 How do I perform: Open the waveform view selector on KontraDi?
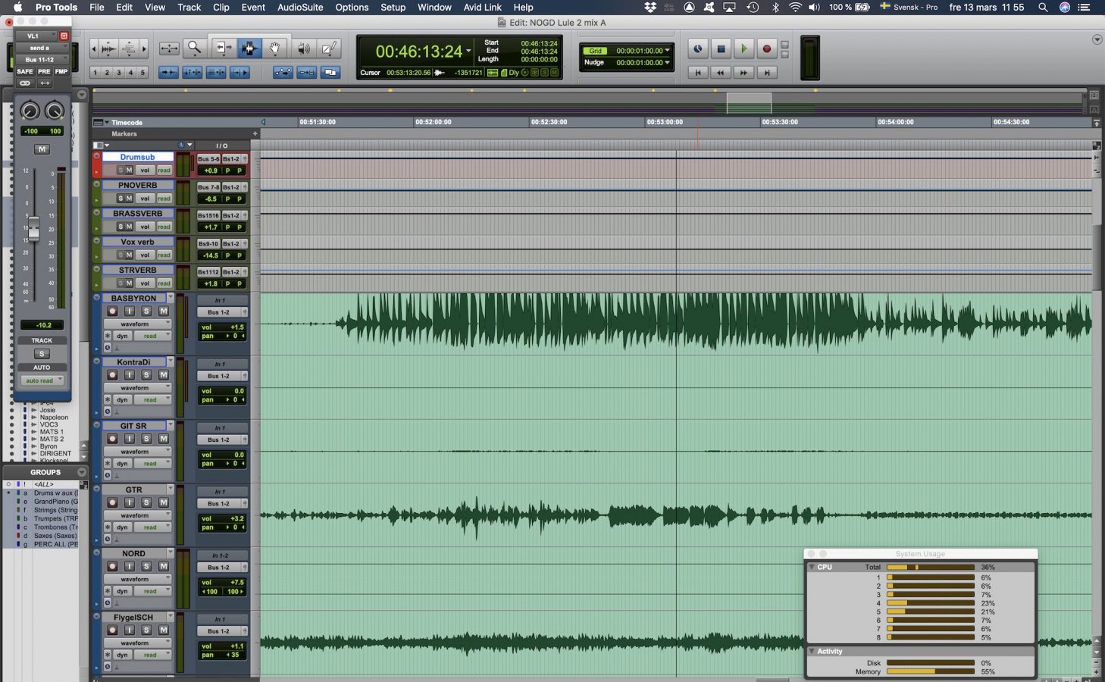[136, 387]
